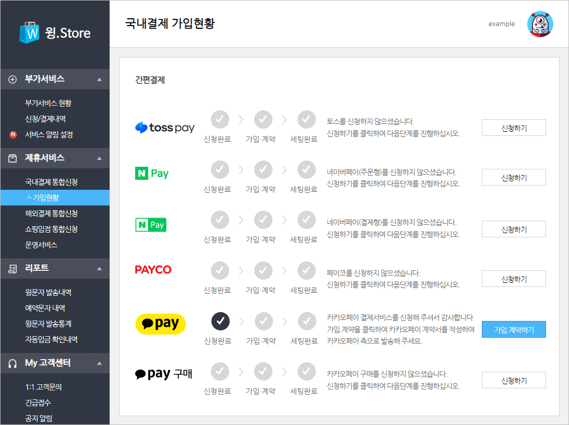Click the example username text
Viewport: 569px width, 425px height.
[x=502, y=24]
